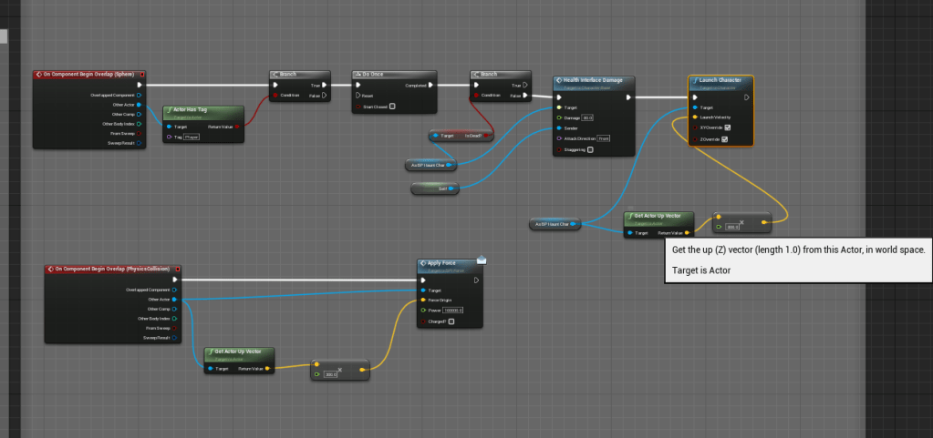Click the Force Origin pin on Apply Force
The height and width of the screenshot is (438, 933).
point(421,300)
